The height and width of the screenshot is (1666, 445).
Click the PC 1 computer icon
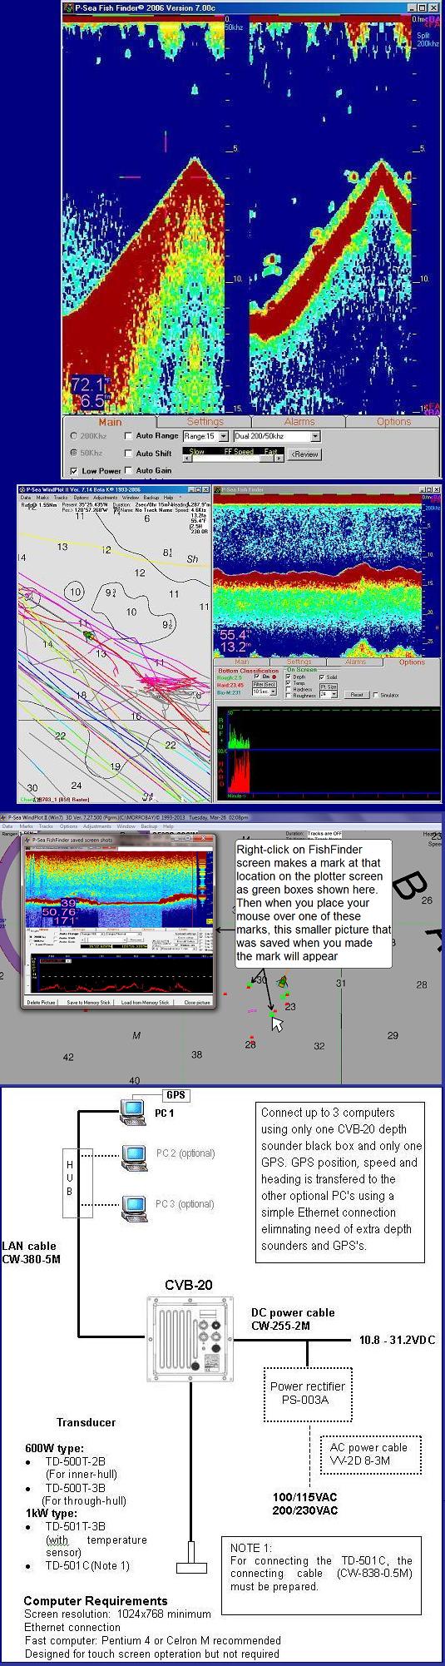point(132,1111)
